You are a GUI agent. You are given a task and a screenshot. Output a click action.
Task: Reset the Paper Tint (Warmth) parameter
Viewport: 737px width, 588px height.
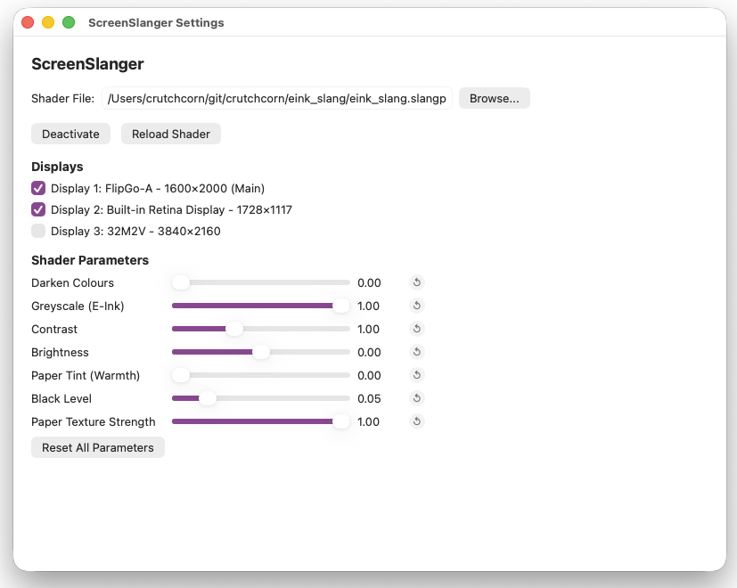click(416, 375)
